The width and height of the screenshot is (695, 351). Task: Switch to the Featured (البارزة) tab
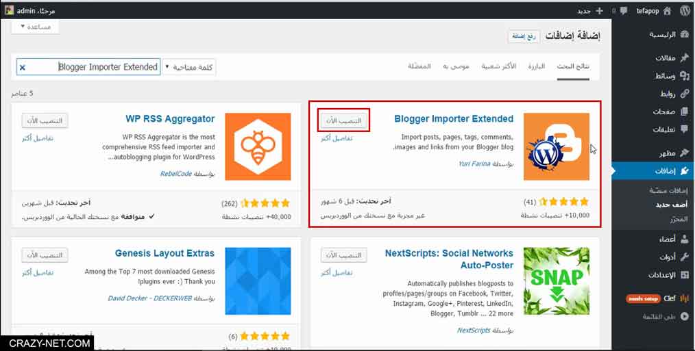536,66
